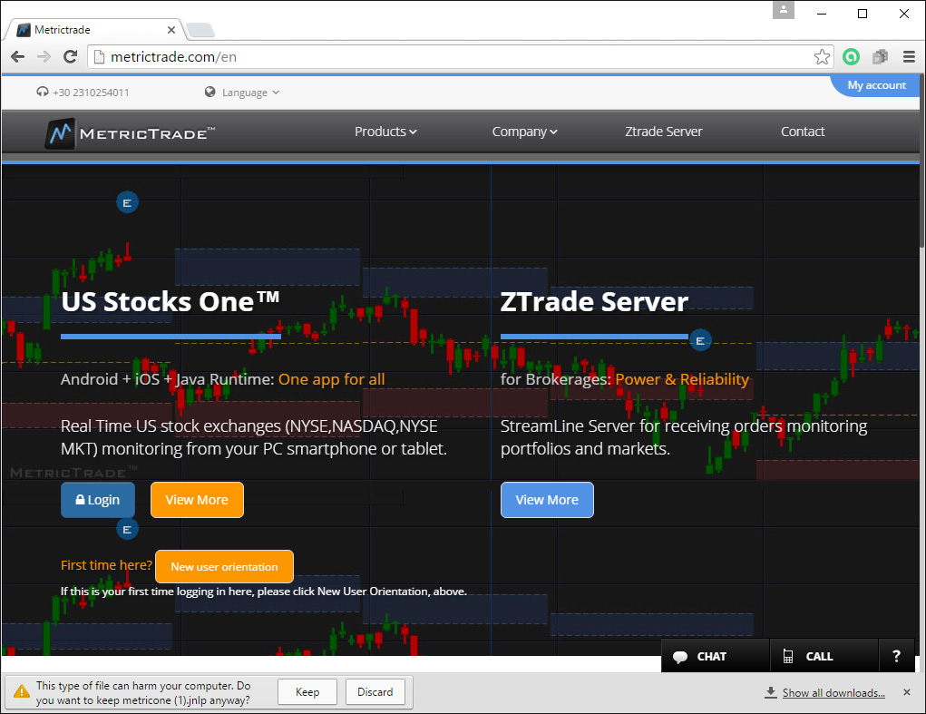Open the green circular extension icon

(851, 56)
